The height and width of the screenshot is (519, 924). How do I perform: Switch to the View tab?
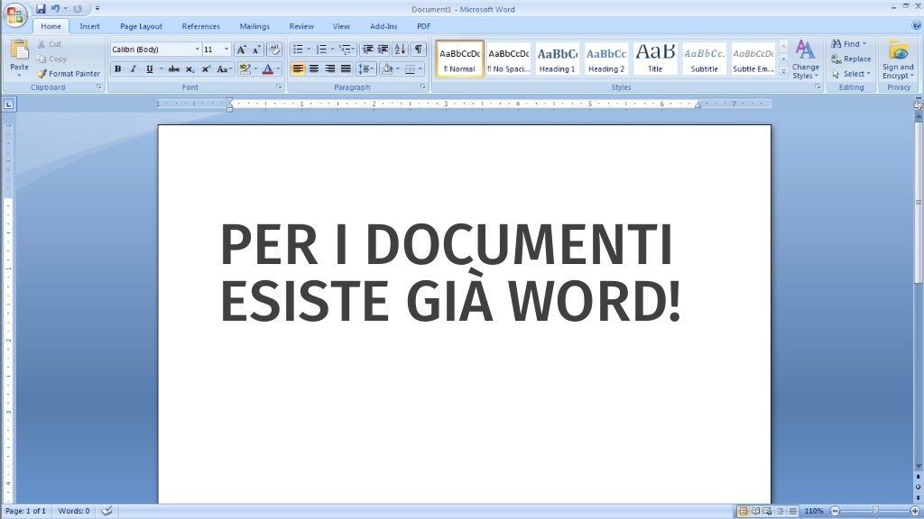pyautogui.click(x=341, y=26)
